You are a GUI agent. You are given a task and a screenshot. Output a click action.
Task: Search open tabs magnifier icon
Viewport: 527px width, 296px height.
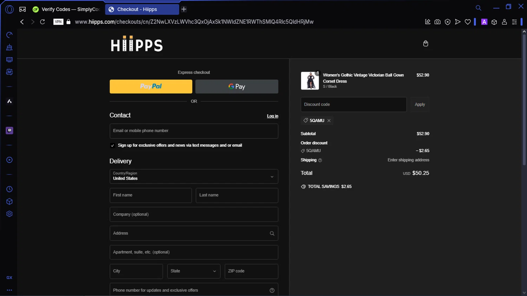479,8
